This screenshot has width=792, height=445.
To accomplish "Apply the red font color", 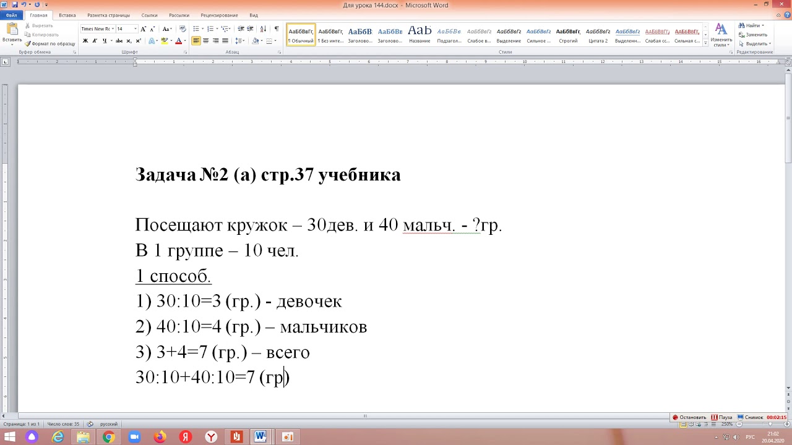I will 178,41.
